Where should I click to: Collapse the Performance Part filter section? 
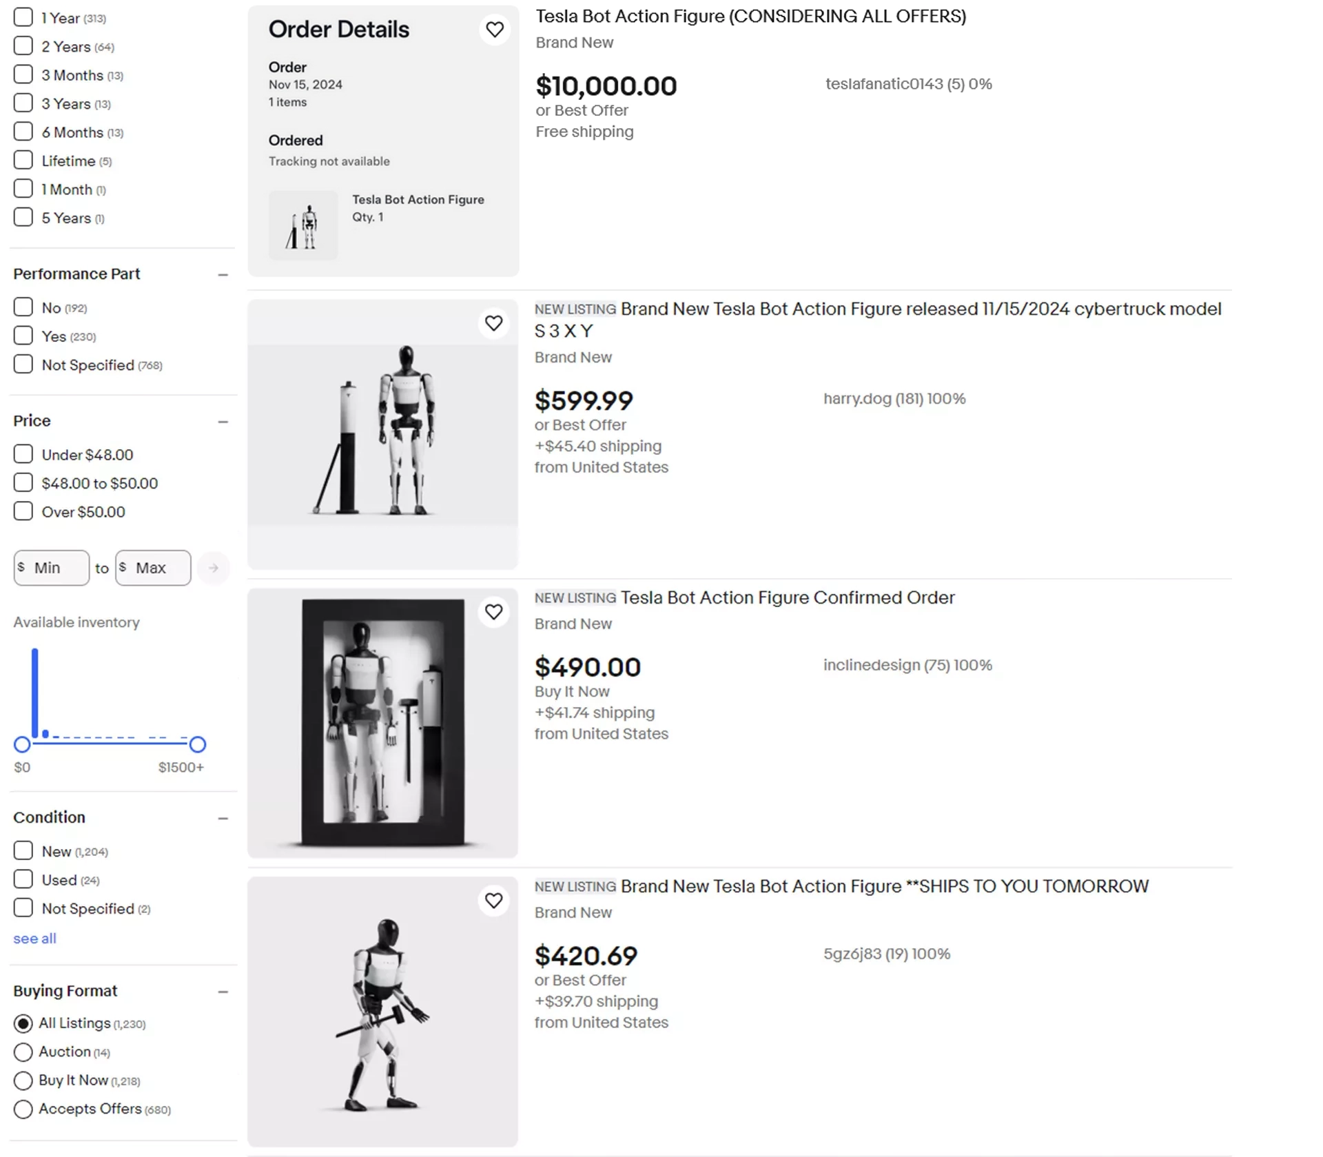pos(223,275)
